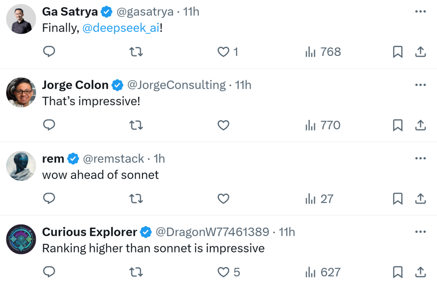Share Ga Satrya's tweet
The image size is (437, 286).
420,52
